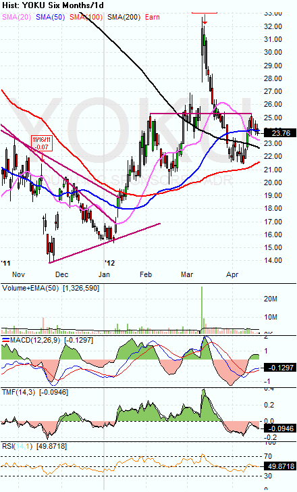Screen dimensions: 297x492
Task: Click the 'Nov' month label on time axis
Action: (x=18, y=274)
